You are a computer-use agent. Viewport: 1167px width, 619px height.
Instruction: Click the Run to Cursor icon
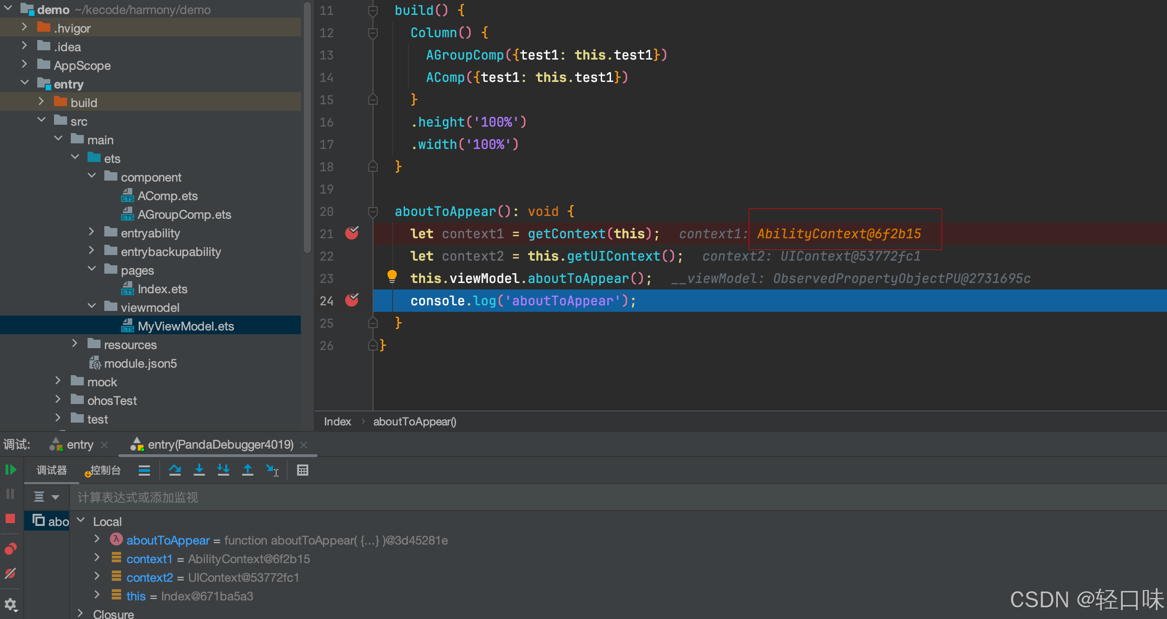(x=272, y=470)
